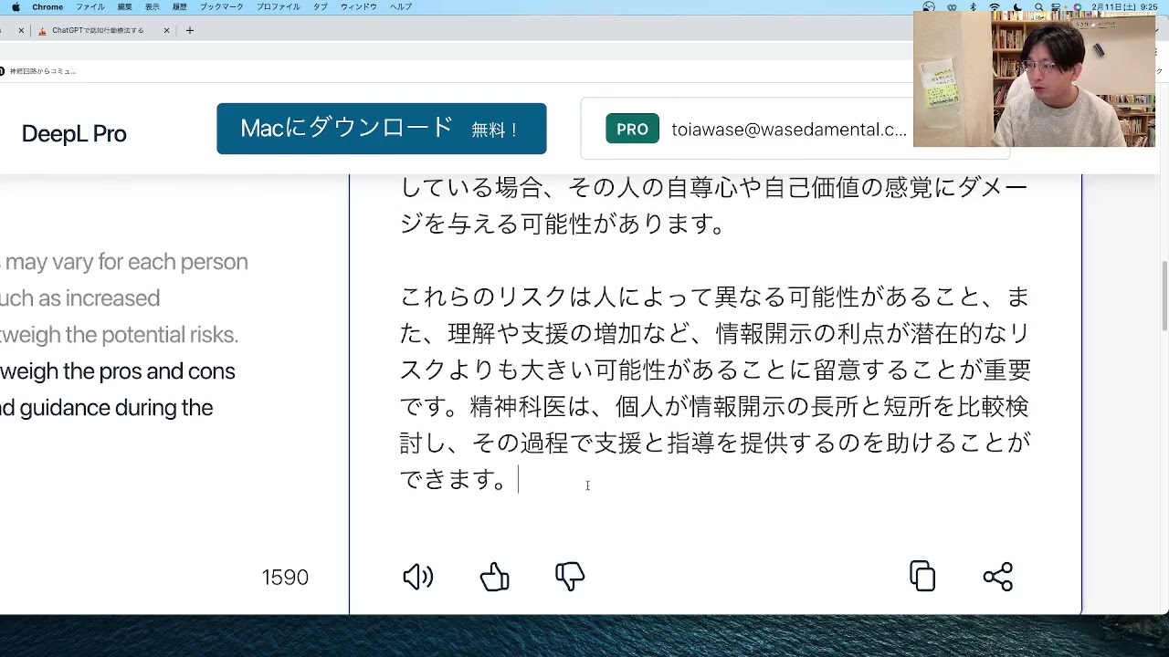This screenshot has height=657, width=1169.
Task: Copy the translated text to clipboard
Action: pyautogui.click(x=922, y=577)
